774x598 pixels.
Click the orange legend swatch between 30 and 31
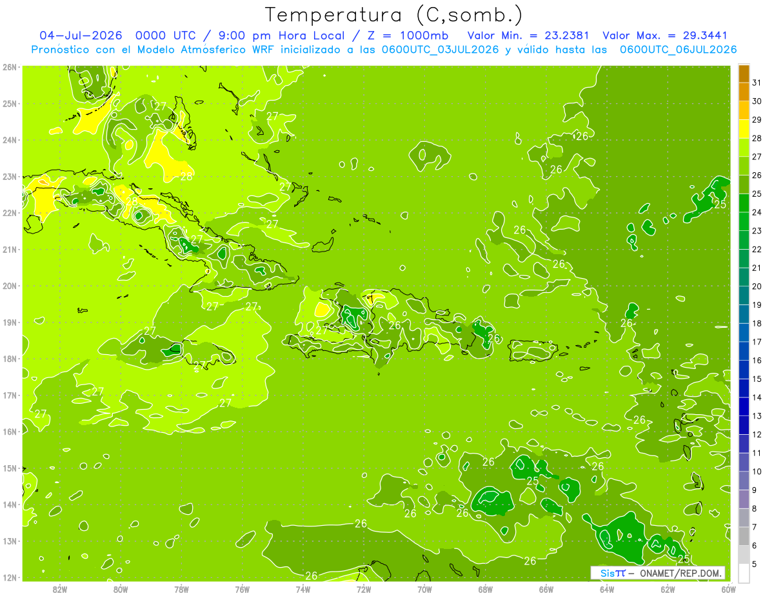[744, 92]
